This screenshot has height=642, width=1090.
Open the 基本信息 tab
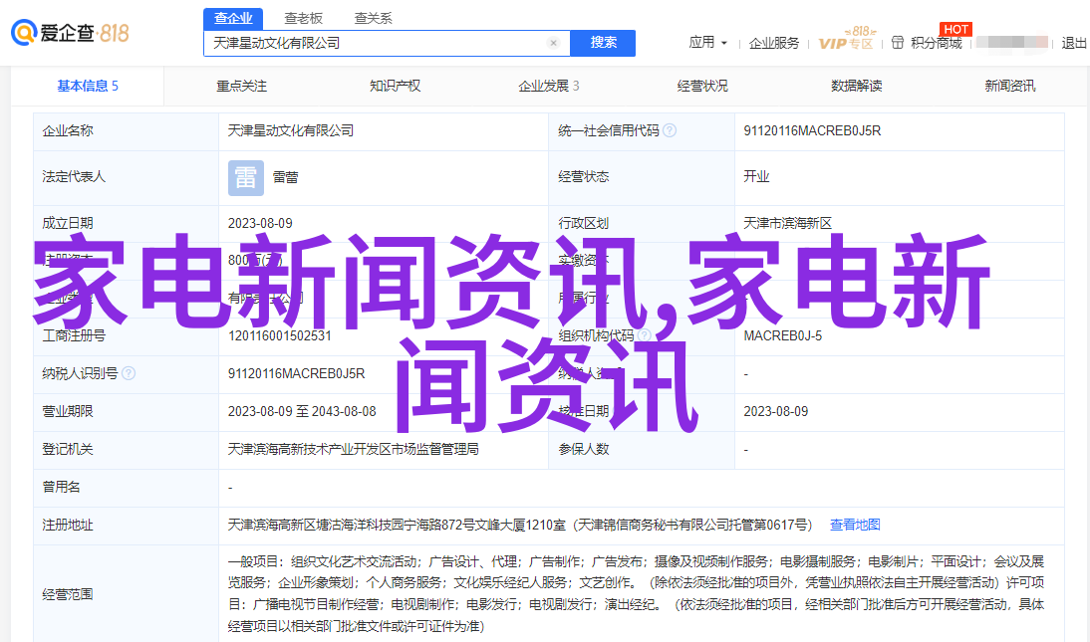click(x=88, y=86)
